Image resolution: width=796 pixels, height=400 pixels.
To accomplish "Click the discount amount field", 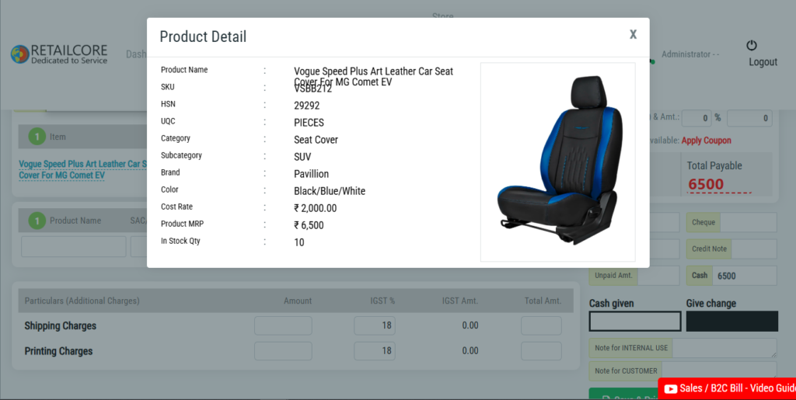I will 749,118.
